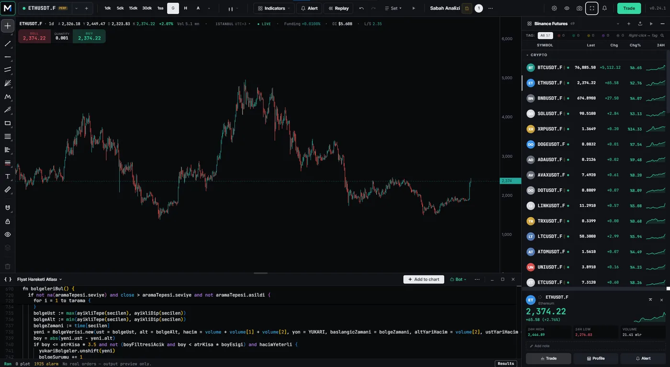This screenshot has width=670, height=367.
Task: Add a note to ETHUSDT.F
Action: pos(595,346)
